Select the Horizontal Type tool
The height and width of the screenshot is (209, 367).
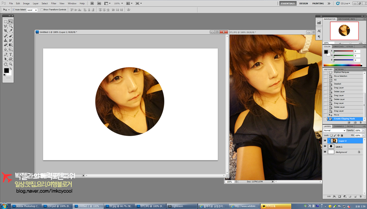11,54
